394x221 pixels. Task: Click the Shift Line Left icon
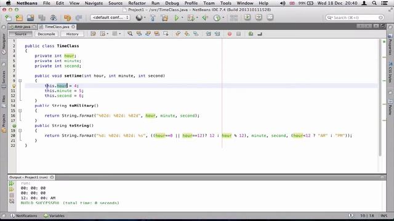pyautogui.click(x=208, y=34)
